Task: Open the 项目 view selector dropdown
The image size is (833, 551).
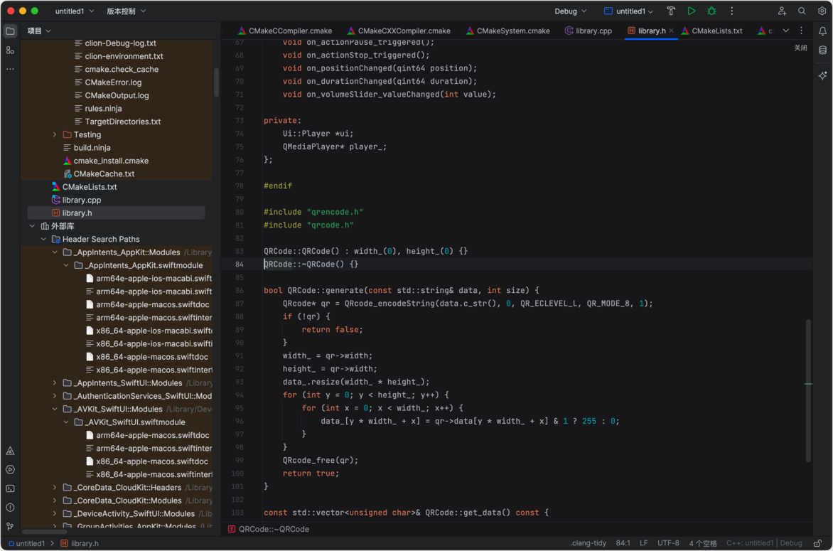Action: point(39,31)
